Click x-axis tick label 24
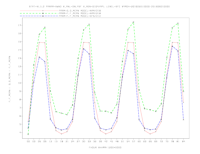The width and height of the screenshot is (200, 154). (72, 141)
